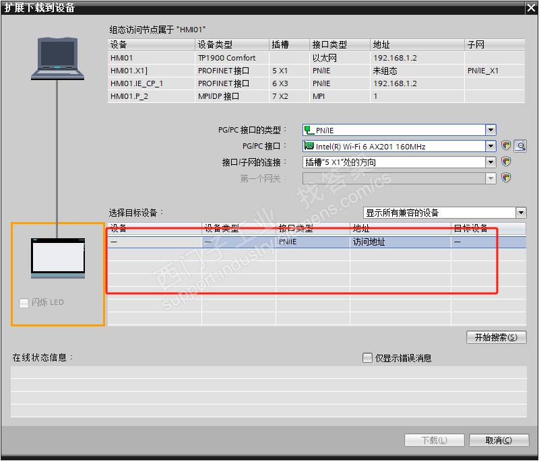Close the 扩展下载到设备 dialog
The width and height of the screenshot is (539, 461).
pos(531,7)
